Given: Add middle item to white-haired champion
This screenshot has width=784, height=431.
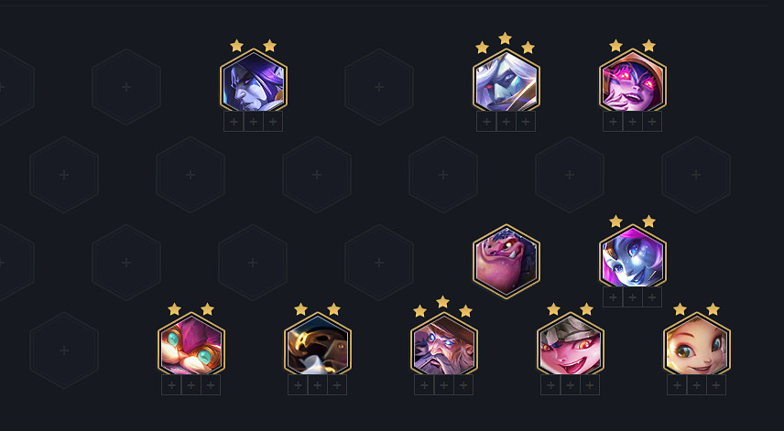Looking at the screenshot, I should point(506,122).
